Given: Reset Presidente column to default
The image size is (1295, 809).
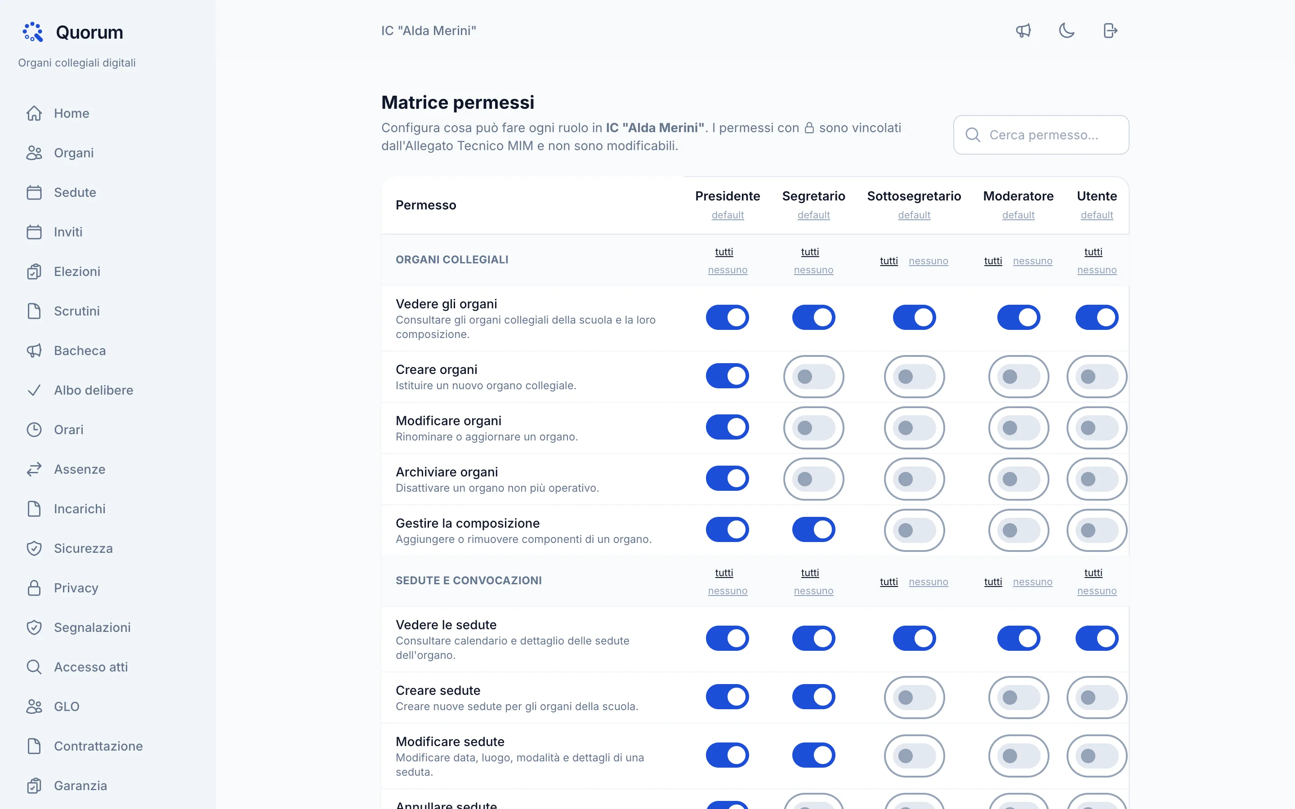Looking at the screenshot, I should coord(727,215).
